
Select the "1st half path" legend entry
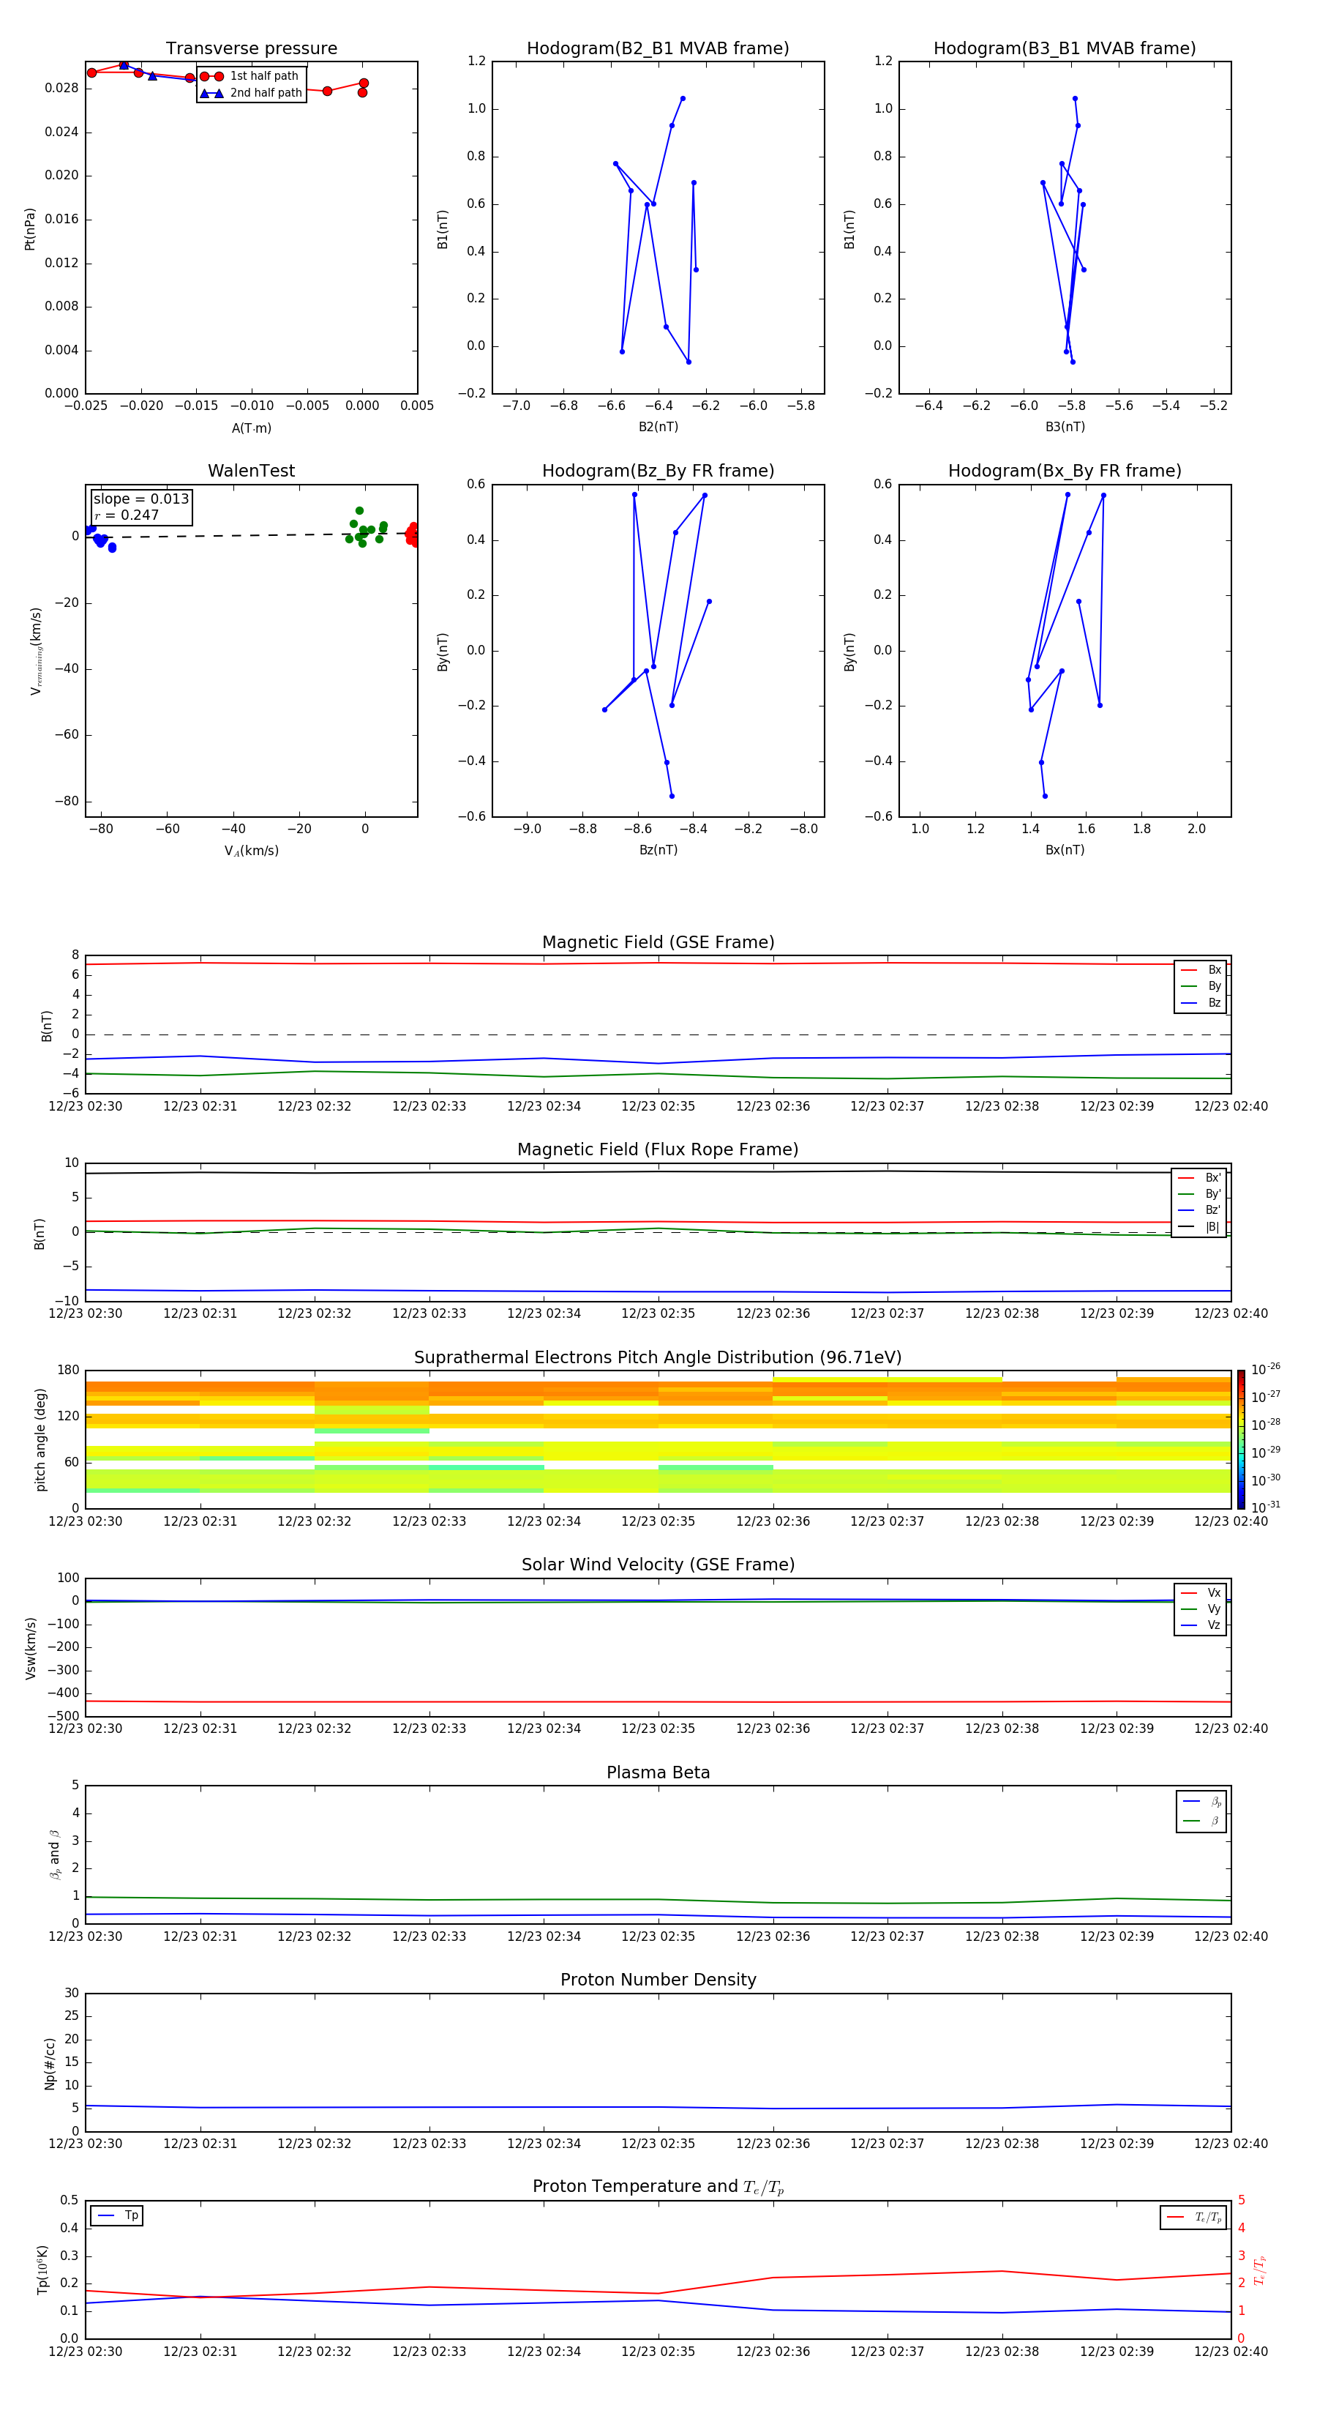pos(250,76)
